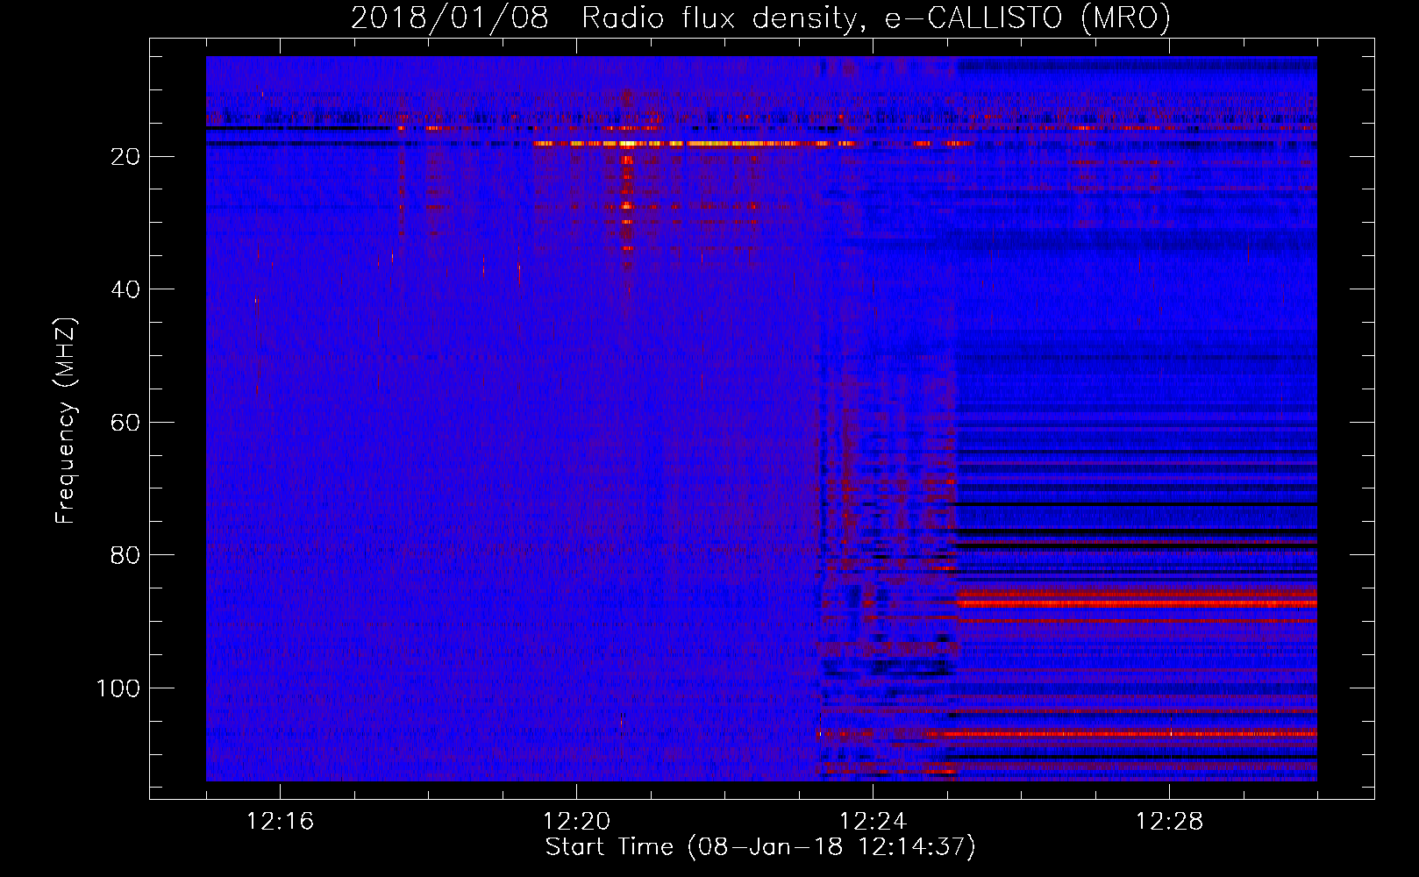Click the 100 frequency tick label
Image resolution: width=1419 pixels, height=877 pixels.
(118, 688)
